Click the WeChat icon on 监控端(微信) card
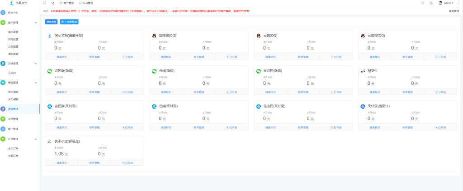The width and height of the screenshot is (463, 191). coord(50,71)
